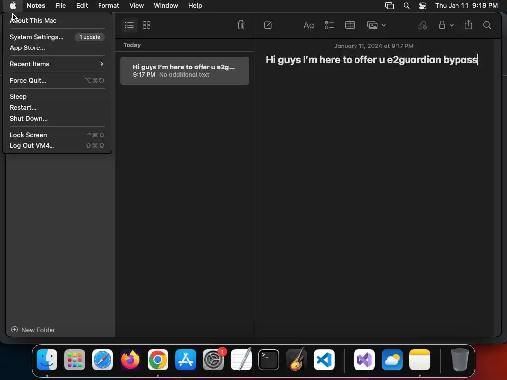Open System Settings from the Dock
Screen dimensions: 507x380
pyautogui.click(x=213, y=360)
